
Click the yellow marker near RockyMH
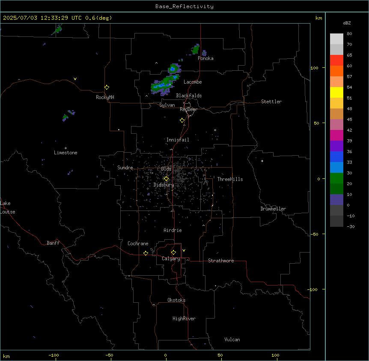click(107, 87)
